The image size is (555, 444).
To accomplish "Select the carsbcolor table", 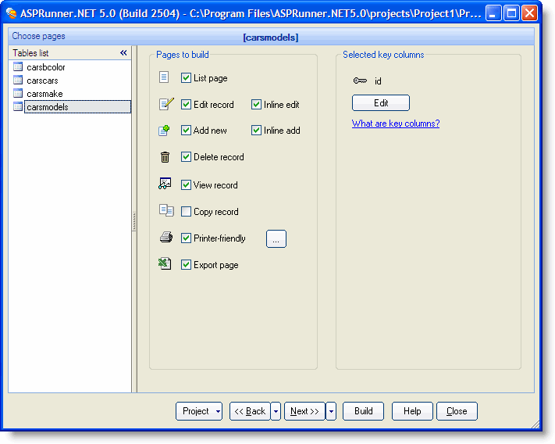I will pos(45,67).
